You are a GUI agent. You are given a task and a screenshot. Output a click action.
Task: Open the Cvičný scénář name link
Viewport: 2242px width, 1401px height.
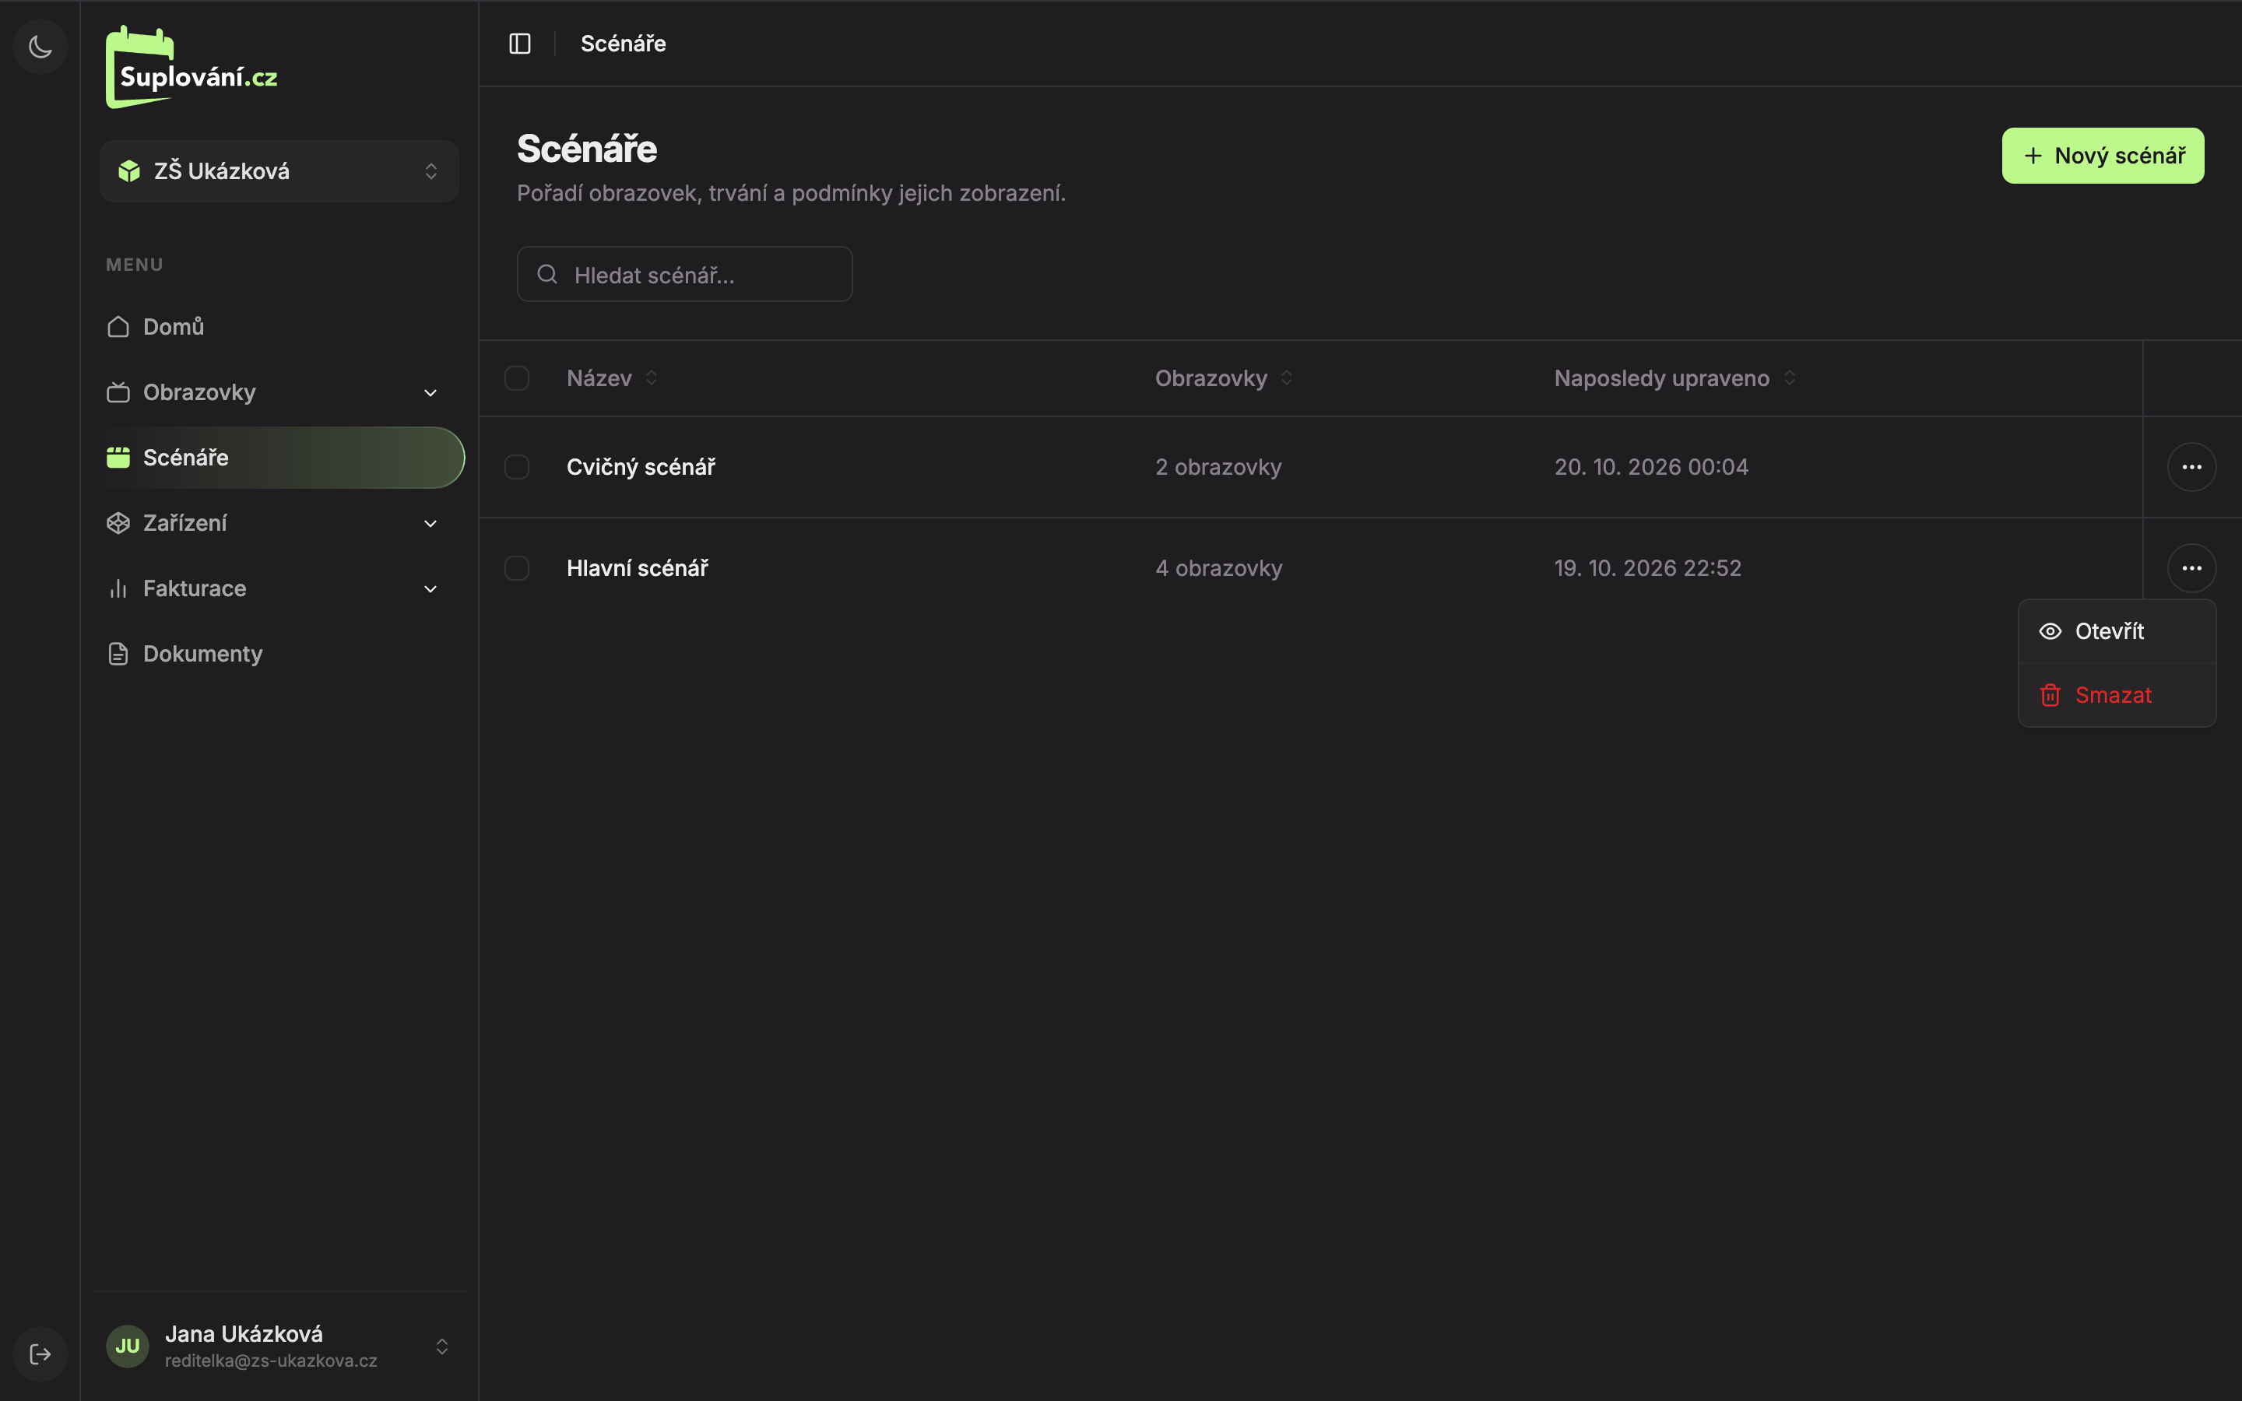coord(641,467)
